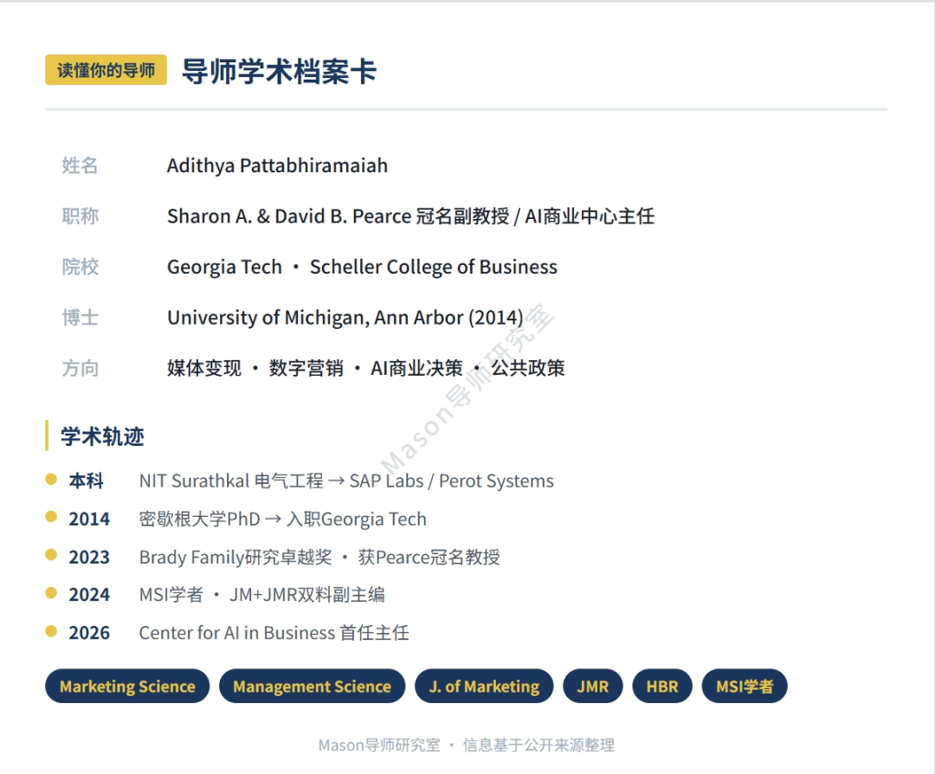Select the Marketing Science tag

pyautogui.click(x=127, y=687)
